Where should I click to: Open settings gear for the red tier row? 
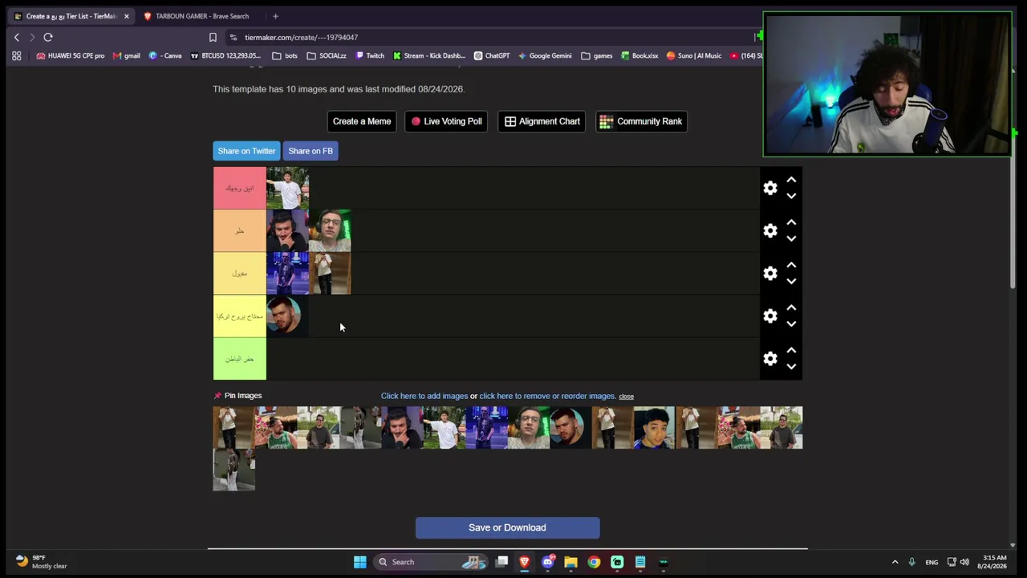coord(770,188)
